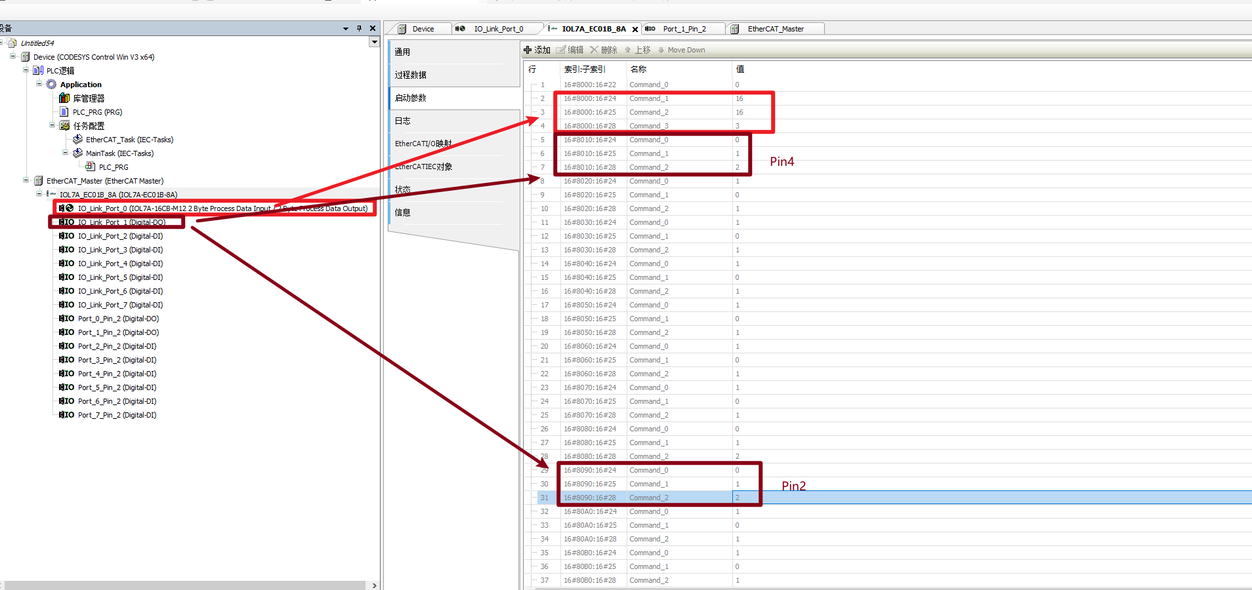
Task: Select IO_Link_Port_5 (Digital-DI) tree item
Action: pyautogui.click(x=120, y=277)
